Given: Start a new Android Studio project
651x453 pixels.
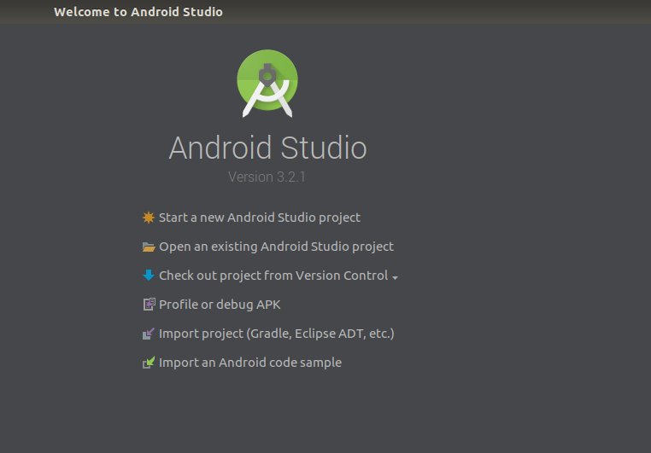Looking at the screenshot, I should (x=260, y=218).
